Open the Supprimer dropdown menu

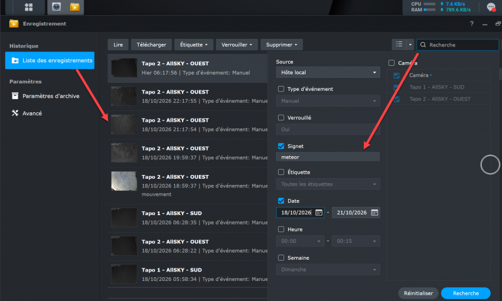tap(281, 45)
